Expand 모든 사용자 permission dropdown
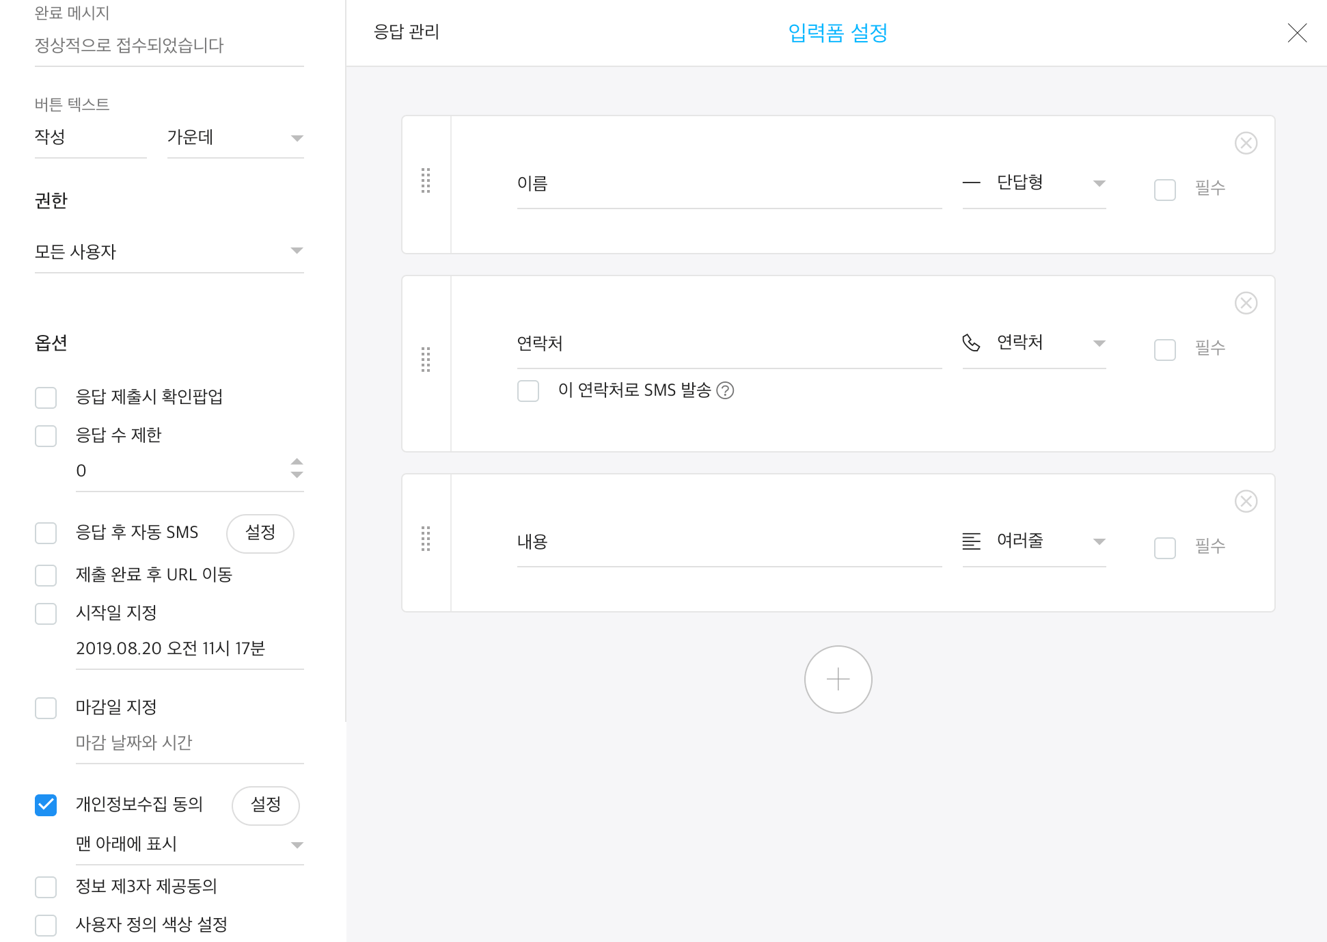 [x=169, y=252]
